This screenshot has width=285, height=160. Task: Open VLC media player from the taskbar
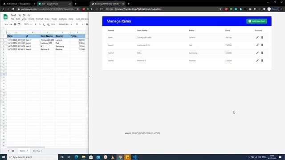pyautogui.click(x=113, y=157)
